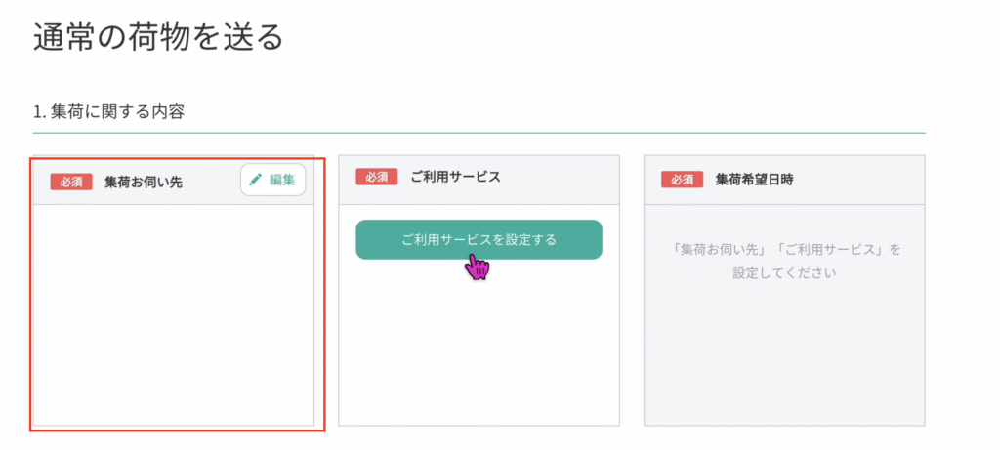Select the ご利用サービス header label

[455, 178]
